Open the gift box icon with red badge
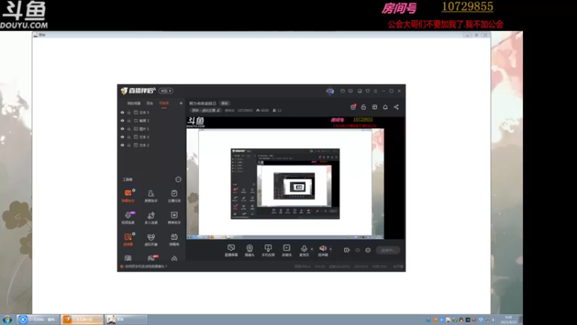Viewport: 577px width, 325px height. coord(353,107)
